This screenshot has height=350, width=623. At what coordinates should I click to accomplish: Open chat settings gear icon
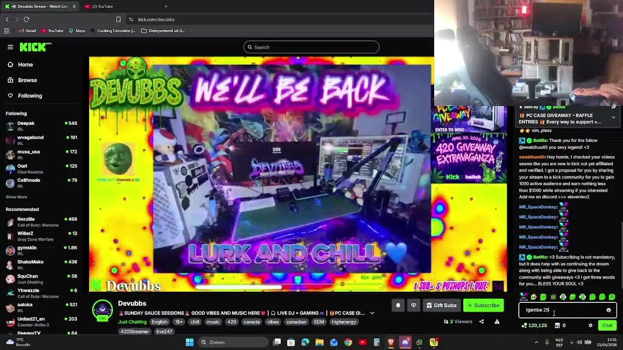[590, 326]
